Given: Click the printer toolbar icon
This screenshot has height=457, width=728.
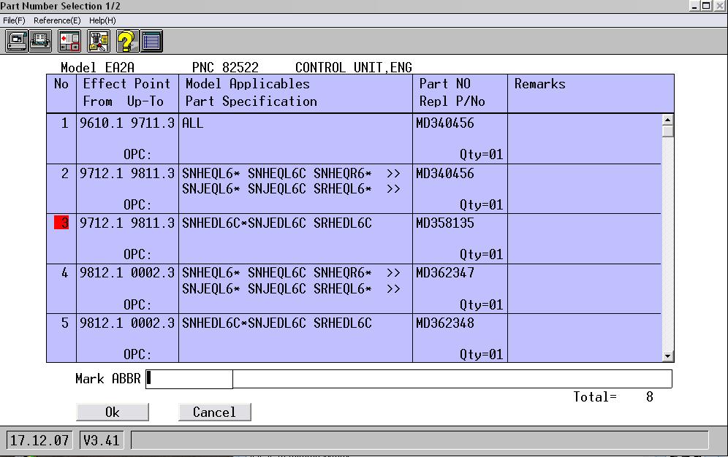Looking at the screenshot, I should tap(40, 41).
